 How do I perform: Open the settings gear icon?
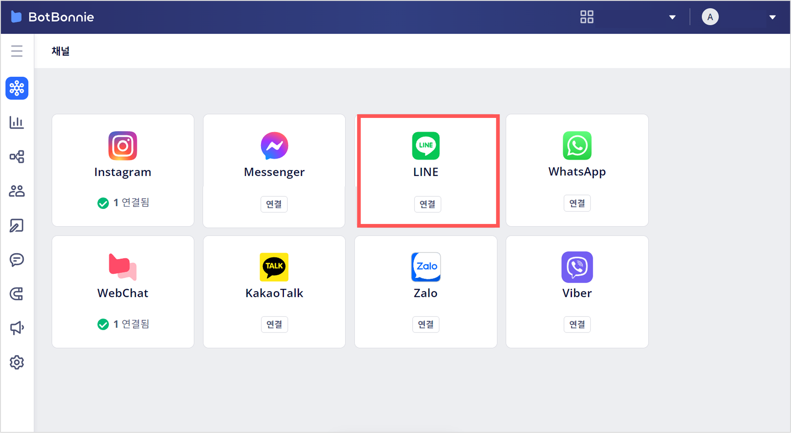17,362
